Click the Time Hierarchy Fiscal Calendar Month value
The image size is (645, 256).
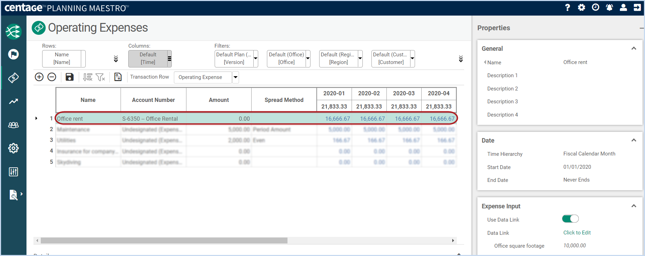coord(589,154)
